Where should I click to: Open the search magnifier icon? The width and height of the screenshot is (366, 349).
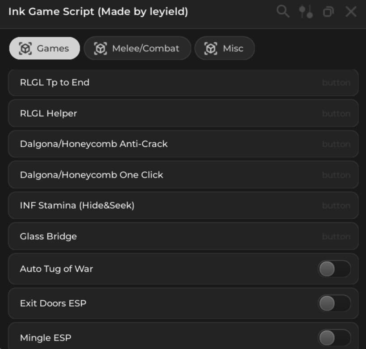point(283,12)
